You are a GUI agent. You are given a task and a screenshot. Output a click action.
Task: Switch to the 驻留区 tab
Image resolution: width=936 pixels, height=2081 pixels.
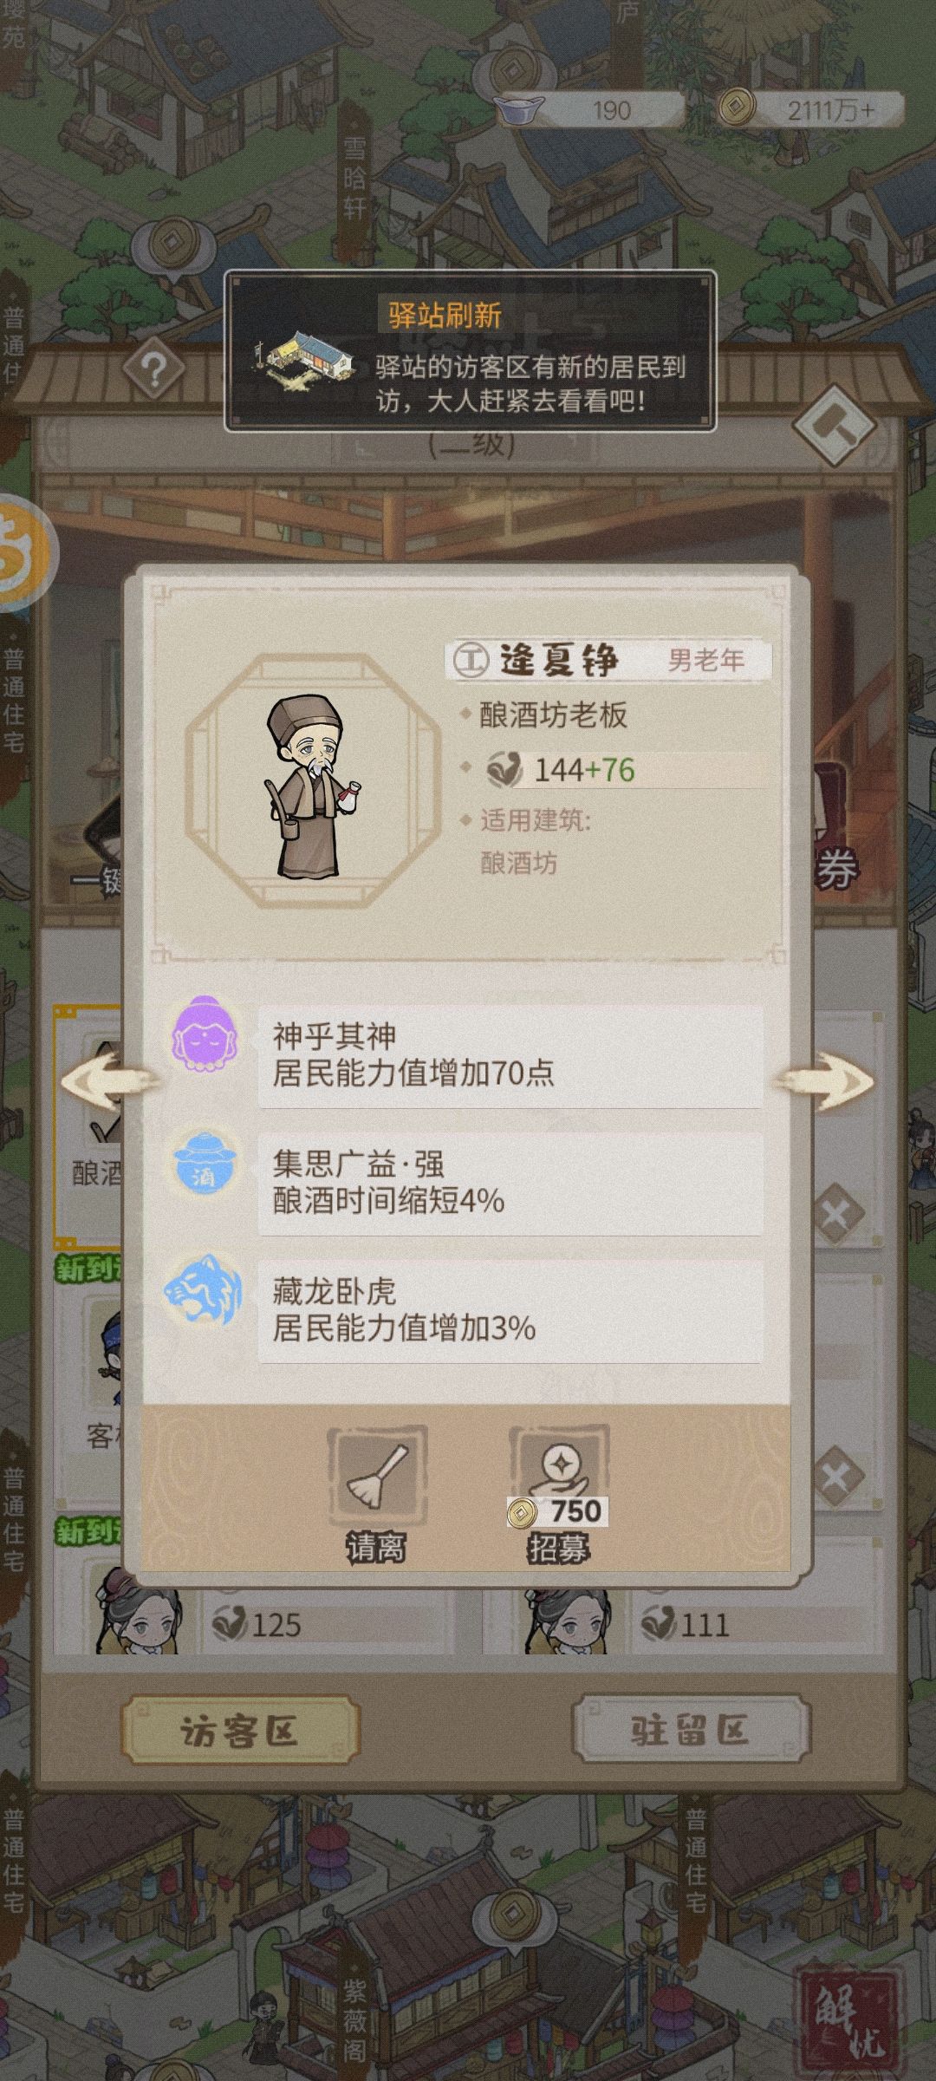(x=691, y=1731)
